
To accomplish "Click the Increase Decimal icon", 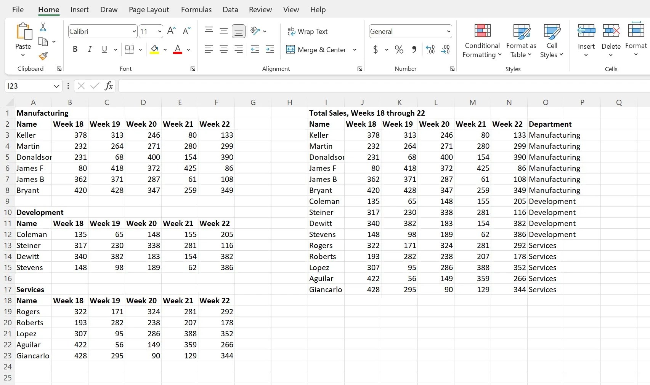I will [x=430, y=49].
